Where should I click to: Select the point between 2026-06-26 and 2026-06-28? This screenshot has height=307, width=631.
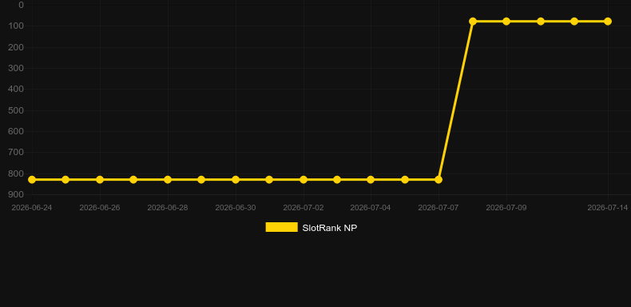tap(133, 179)
